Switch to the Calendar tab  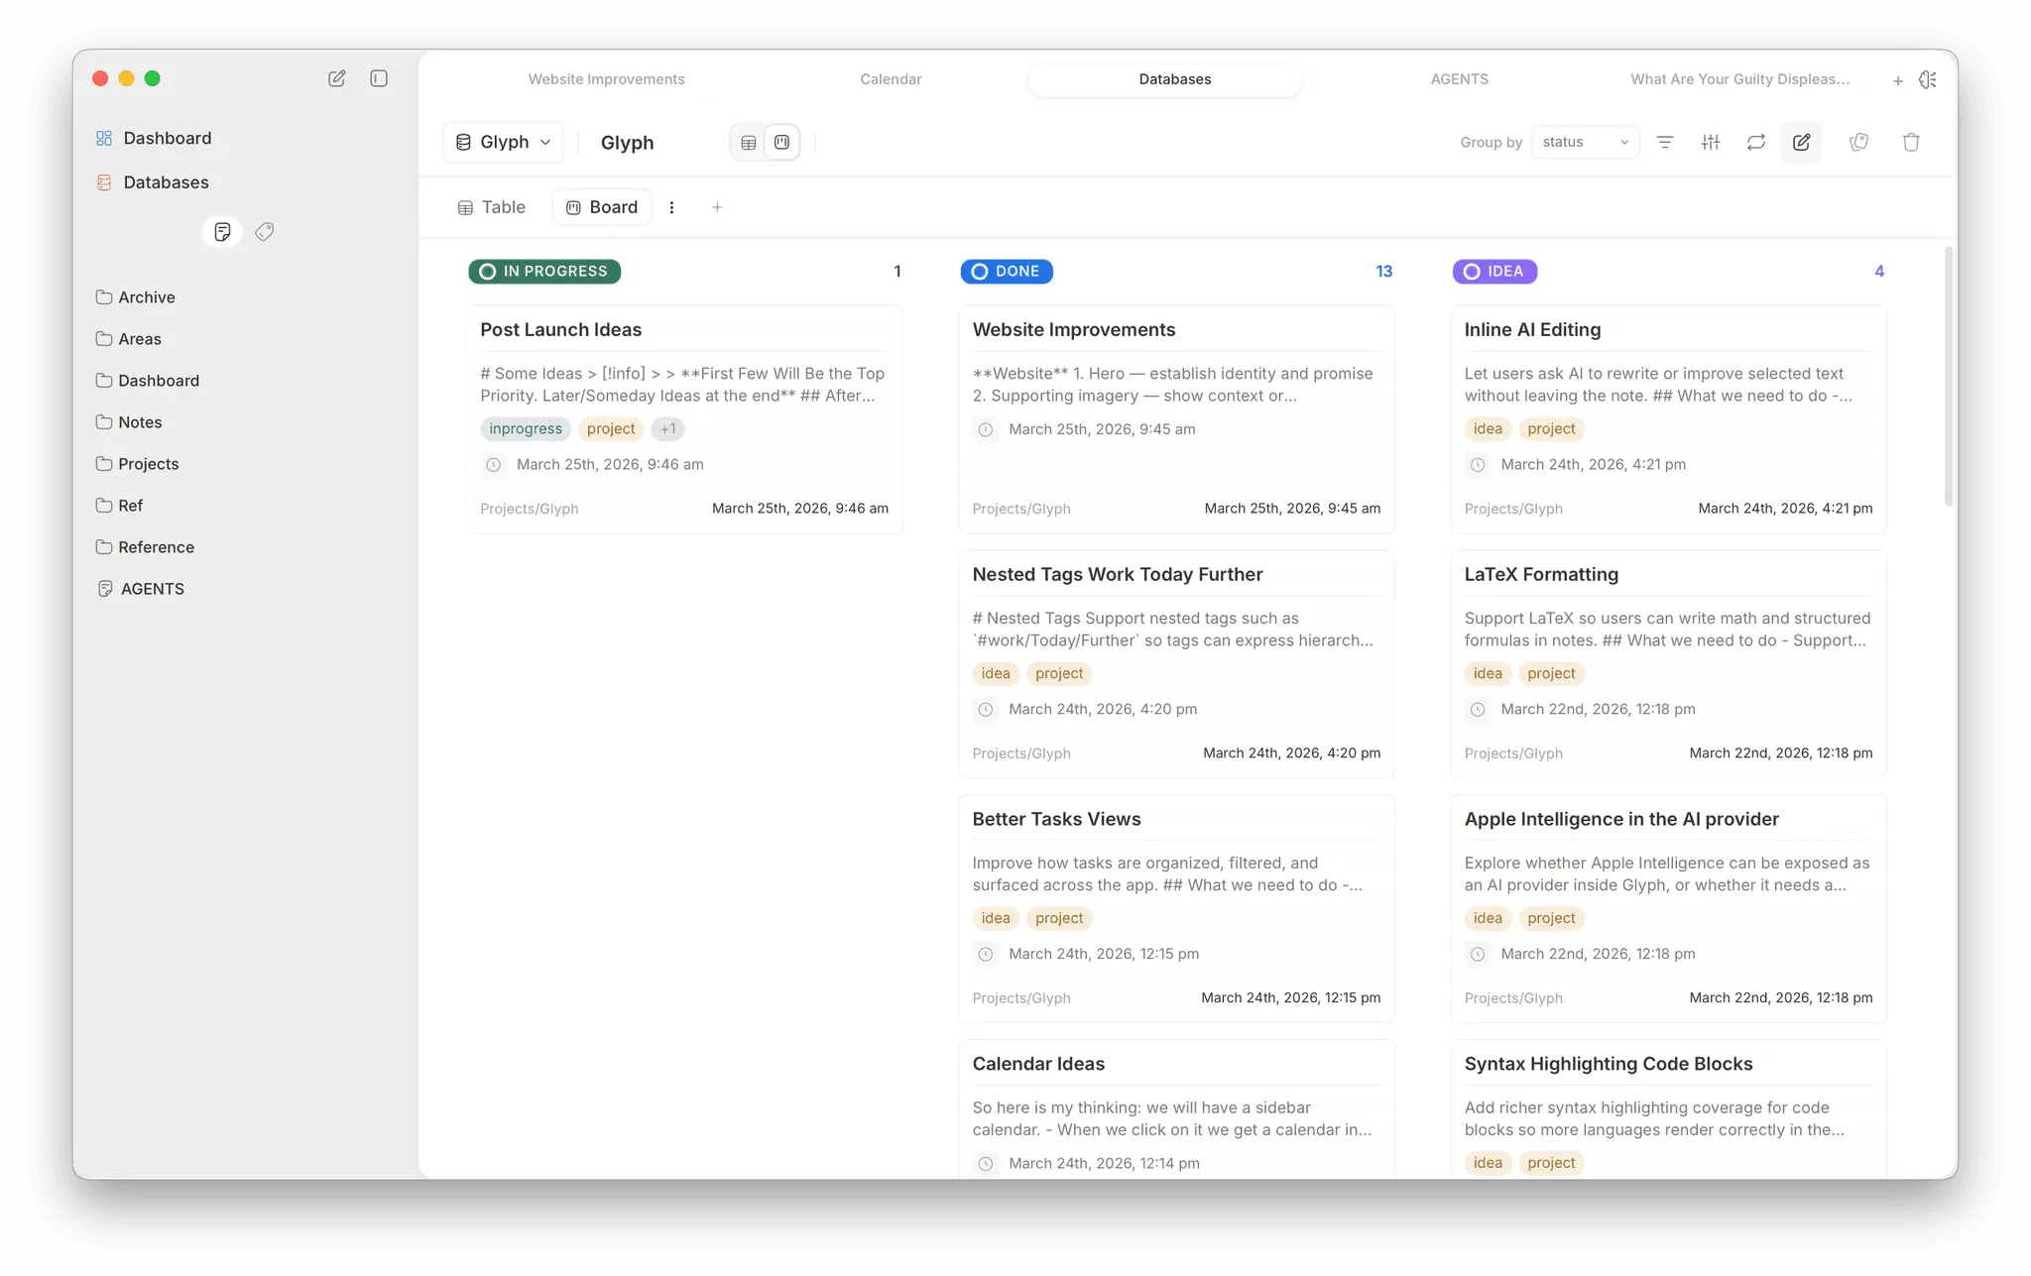891,79
